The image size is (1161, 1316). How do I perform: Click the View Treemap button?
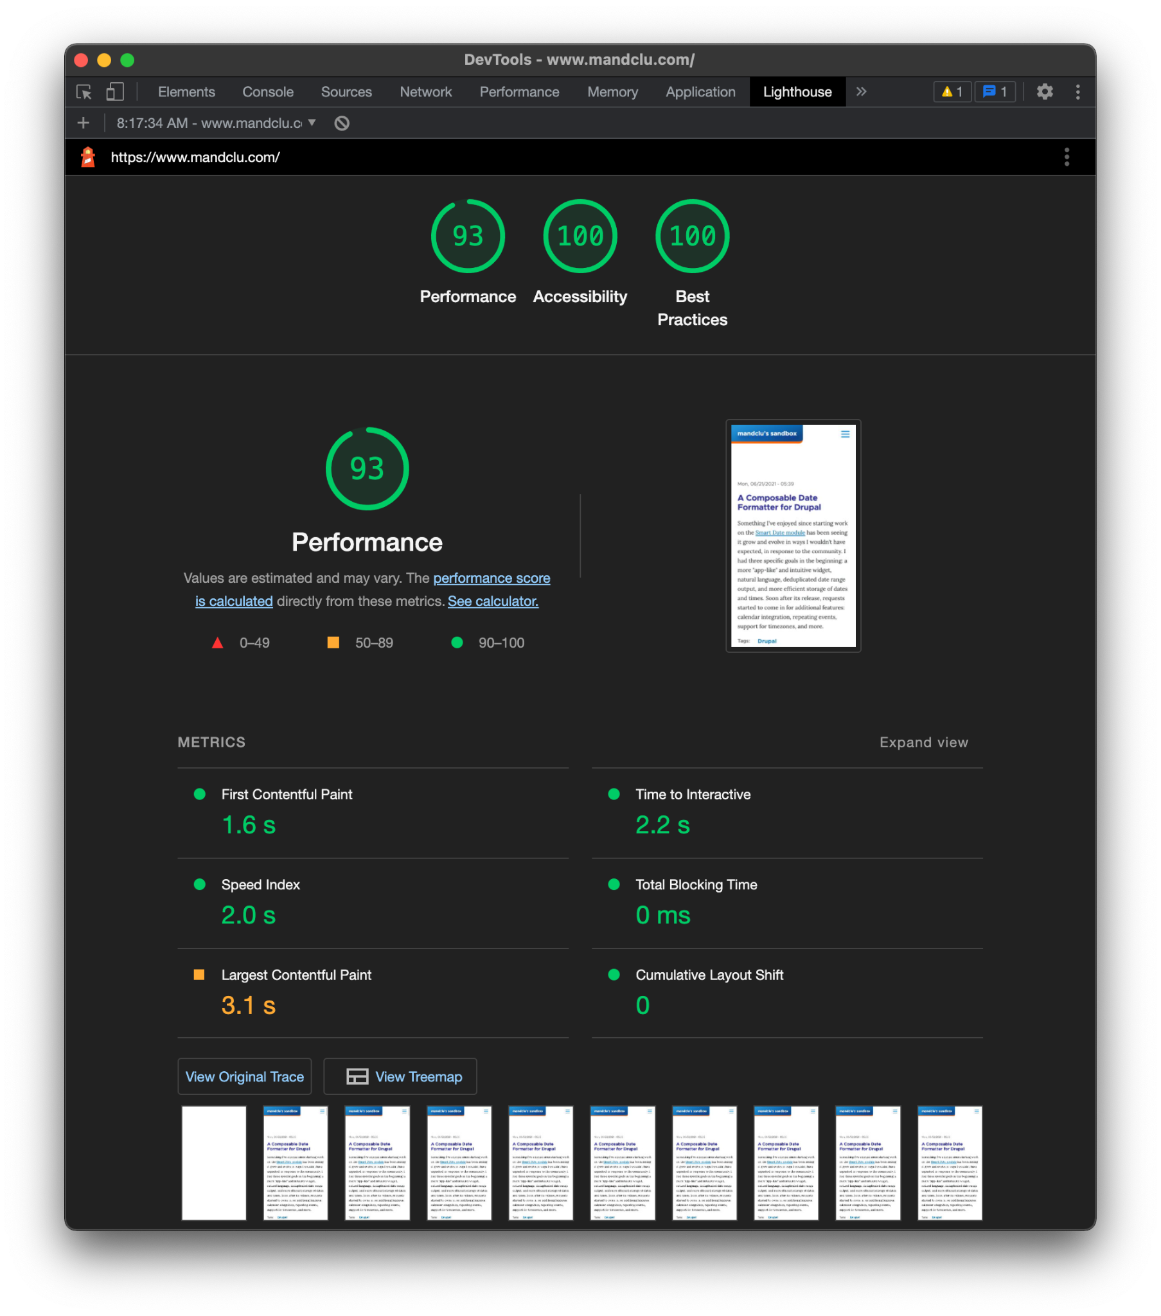[x=400, y=1076]
